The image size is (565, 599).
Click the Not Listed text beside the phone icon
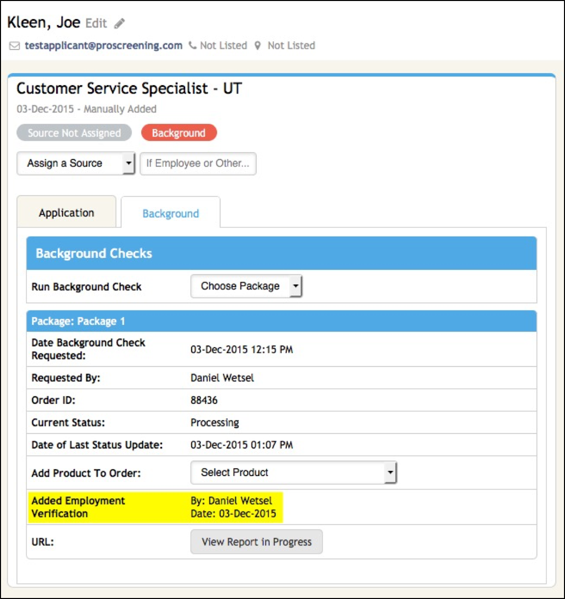(x=223, y=45)
